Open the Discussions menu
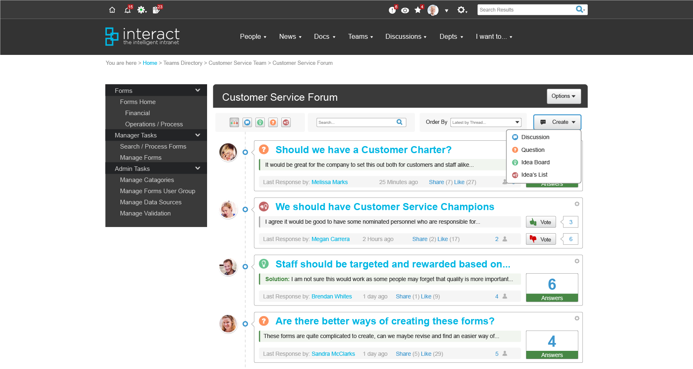This screenshot has height=369, width=693. [405, 37]
